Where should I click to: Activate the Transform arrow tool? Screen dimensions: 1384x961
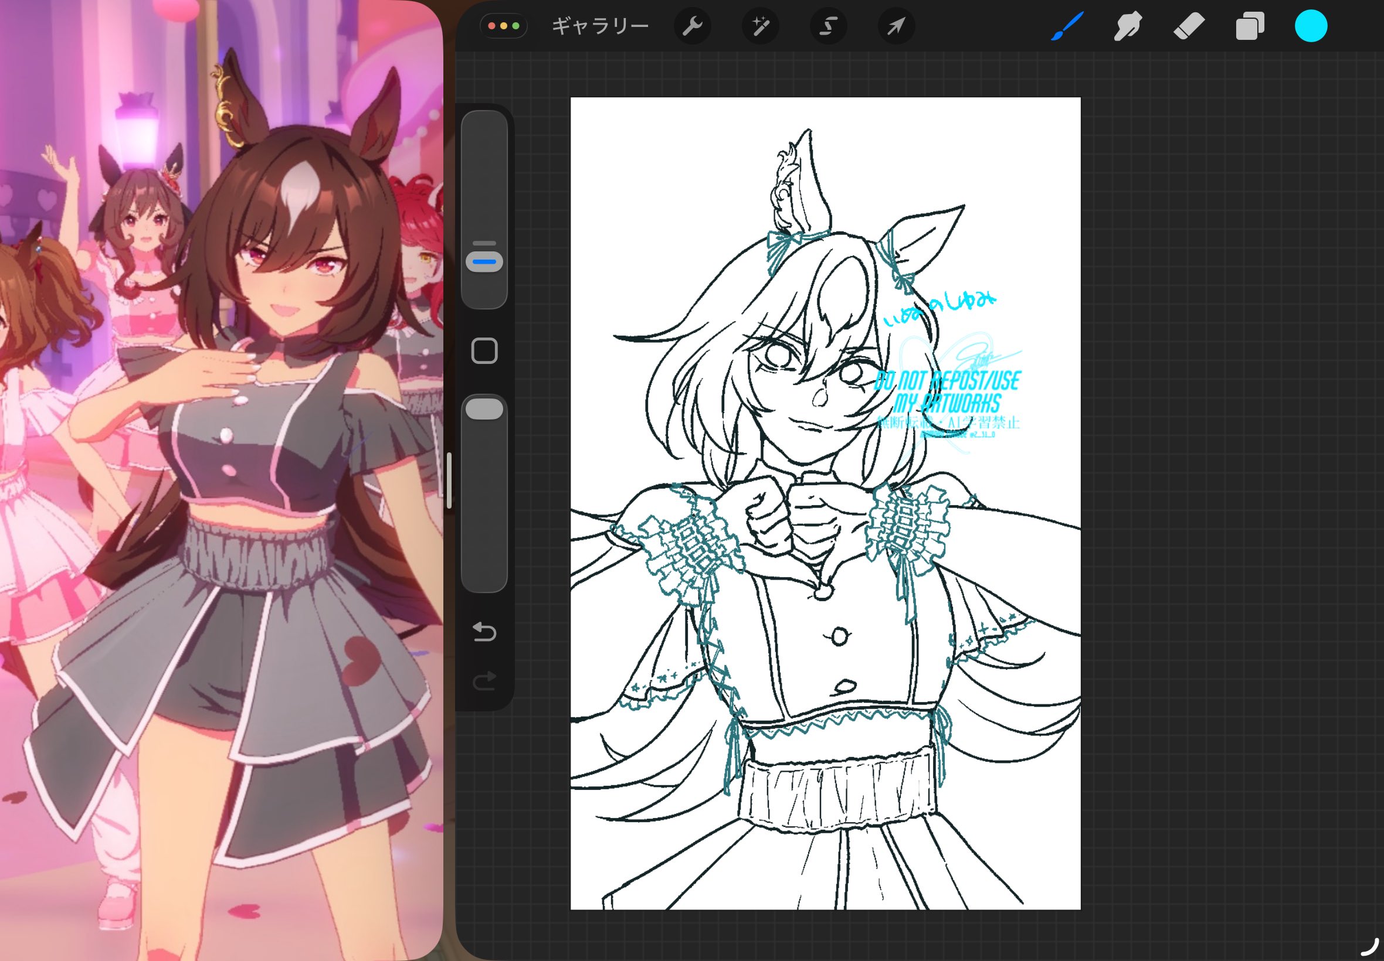(x=896, y=26)
